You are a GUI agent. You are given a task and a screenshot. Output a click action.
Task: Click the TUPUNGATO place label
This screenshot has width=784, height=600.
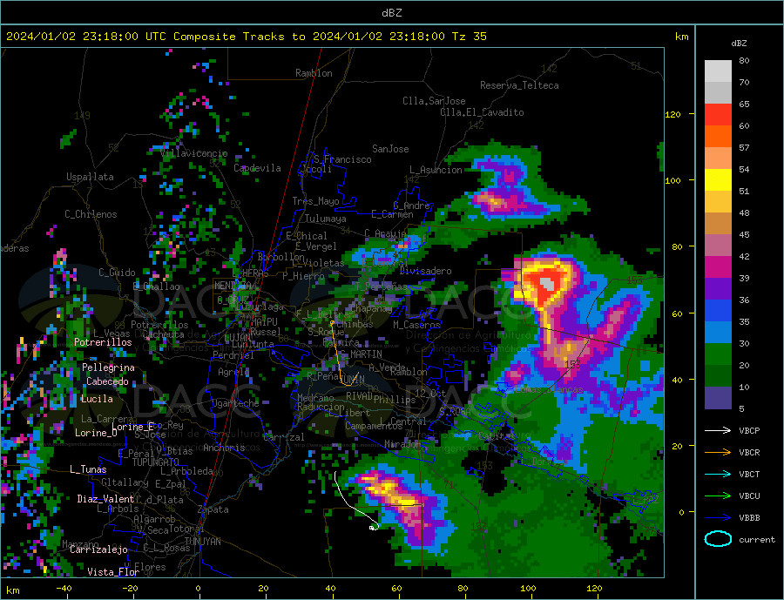(x=155, y=462)
